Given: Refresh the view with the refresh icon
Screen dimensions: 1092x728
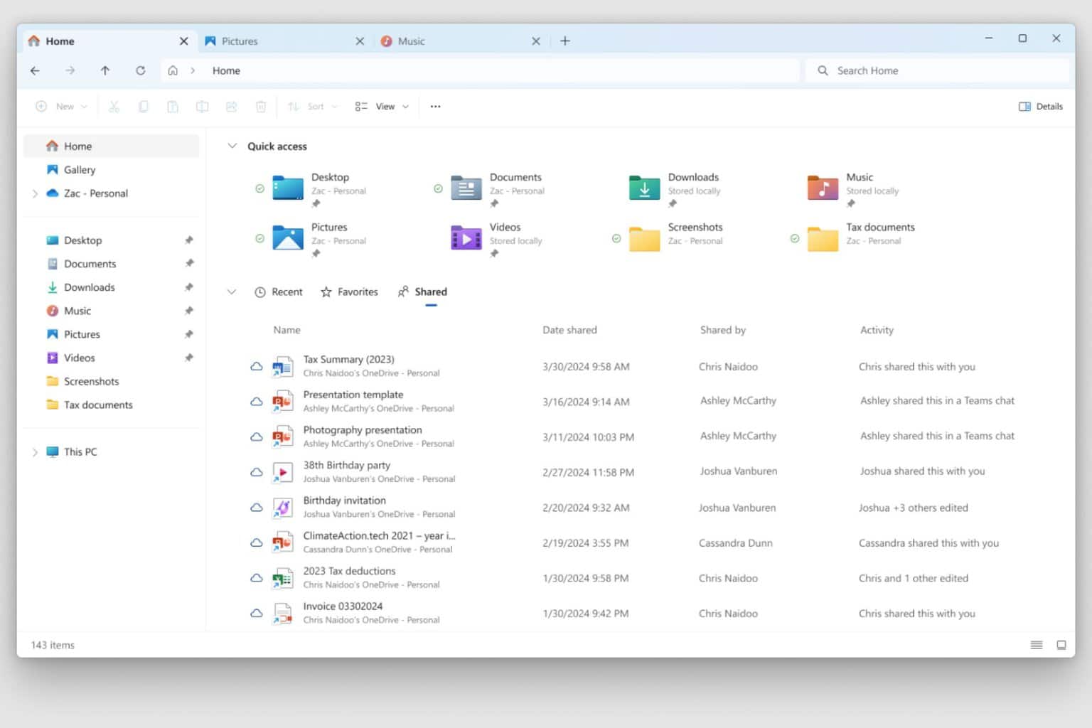Looking at the screenshot, I should coord(141,70).
